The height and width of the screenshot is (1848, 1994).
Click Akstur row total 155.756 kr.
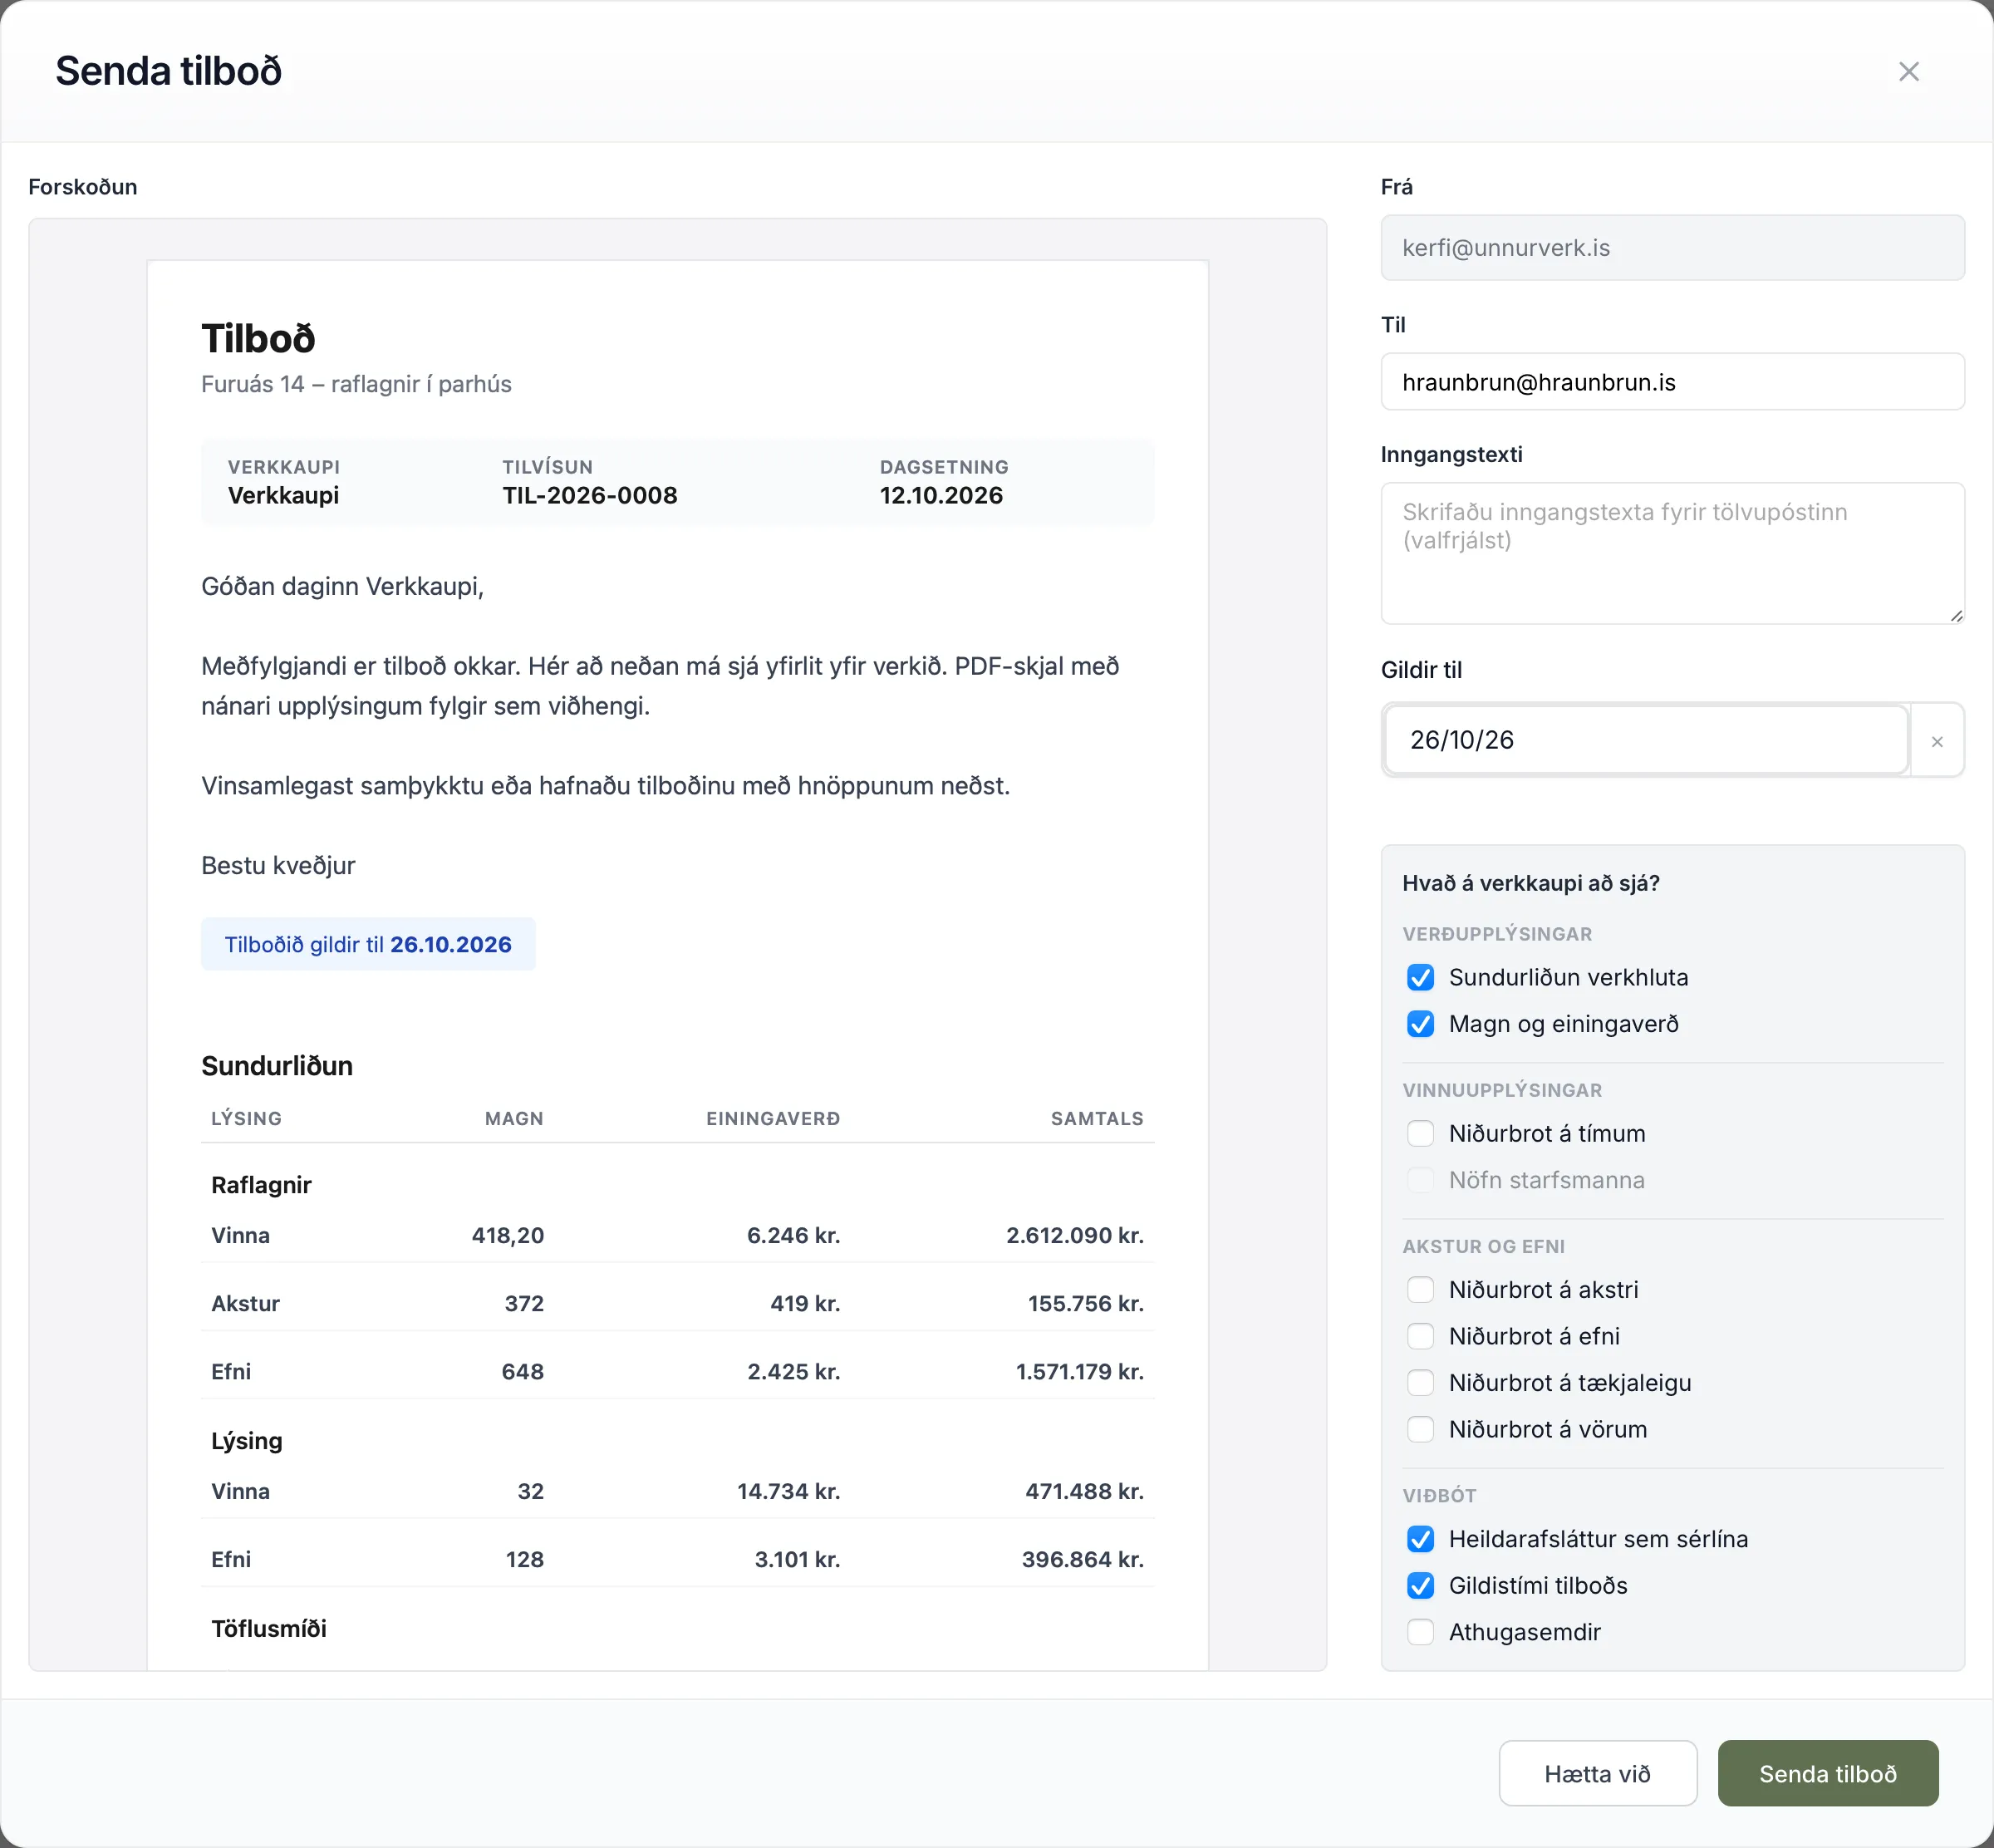pyautogui.click(x=1086, y=1304)
